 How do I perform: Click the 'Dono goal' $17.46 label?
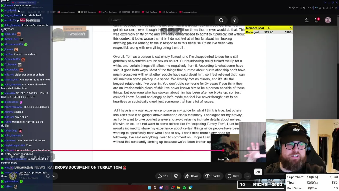pyautogui.click(x=260, y=32)
